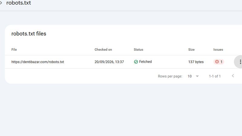Screen dimensions: 242x136
Task: Click the Checked on column header
Action: (103, 50)
